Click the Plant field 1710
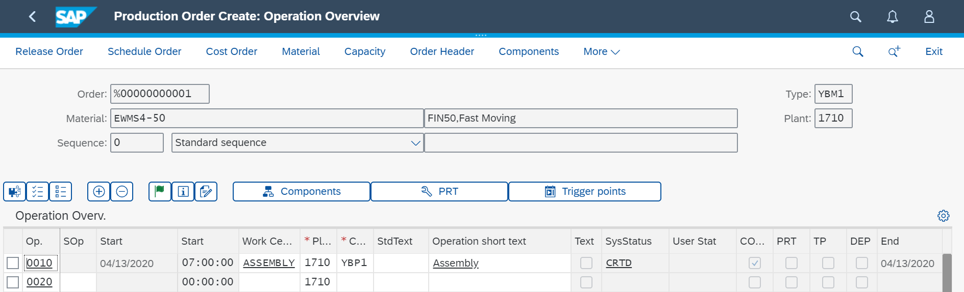This screenshot has width=964, height=292. 833,119
